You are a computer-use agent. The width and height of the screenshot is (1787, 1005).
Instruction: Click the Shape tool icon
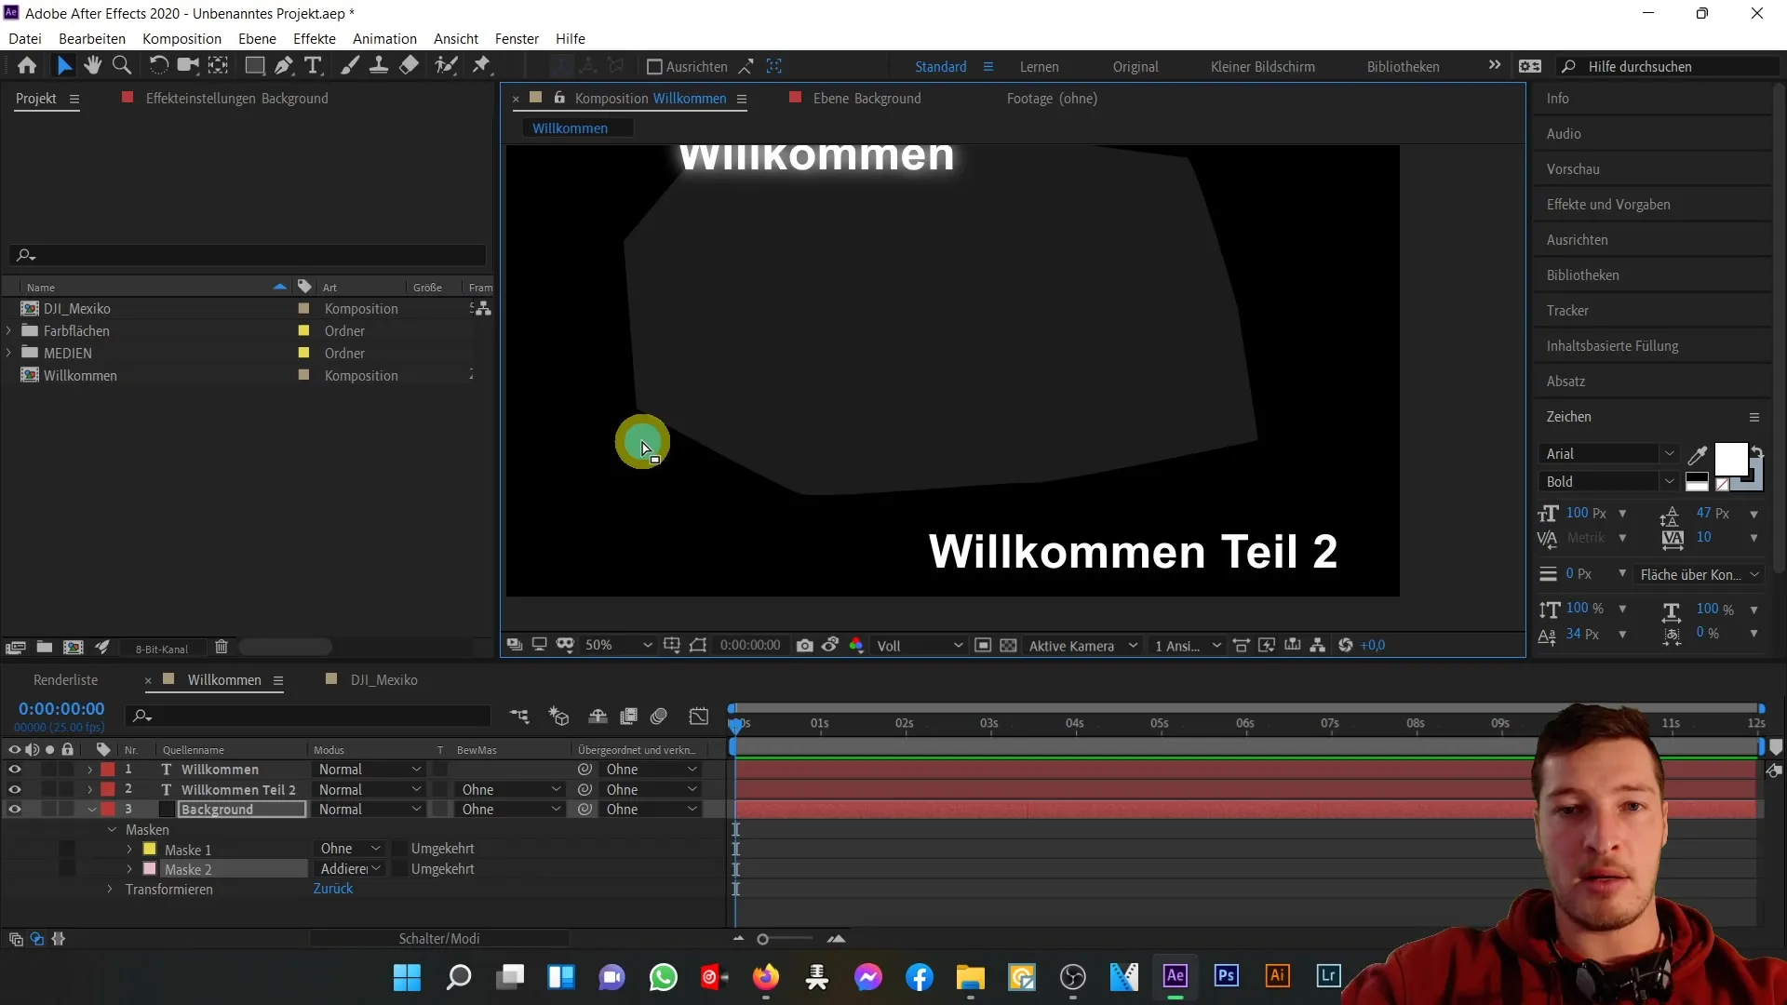click(254, 66)
